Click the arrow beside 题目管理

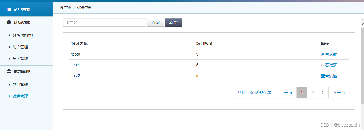click(10, 85)
